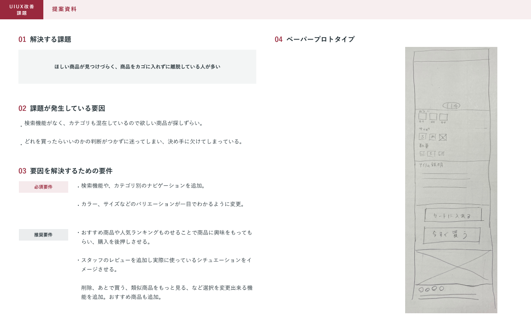Pick the third sketched color square
This screenshot has width=531, height=322.
[x=443, y=117]
